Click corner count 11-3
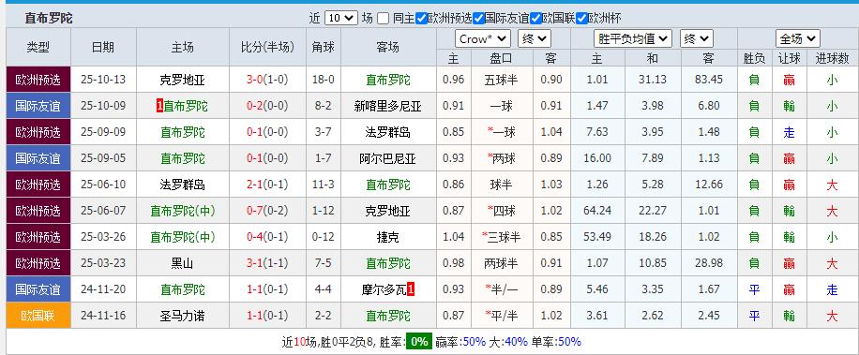859x355 pixels. (324, 185)
